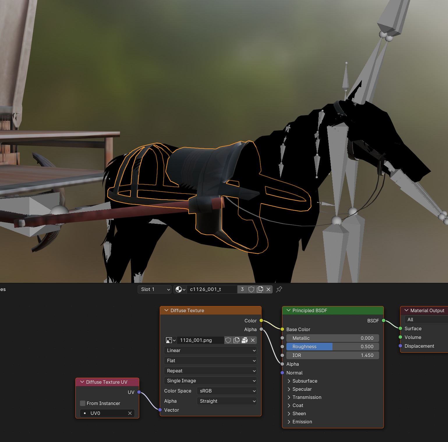Clear UV0 map field with X

tap(130, 413)
